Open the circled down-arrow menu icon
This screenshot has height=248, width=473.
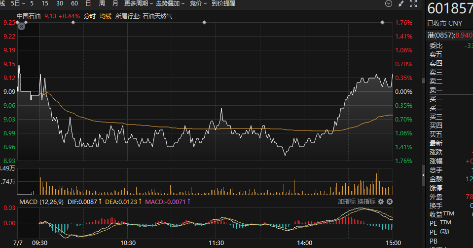[389, 3]
